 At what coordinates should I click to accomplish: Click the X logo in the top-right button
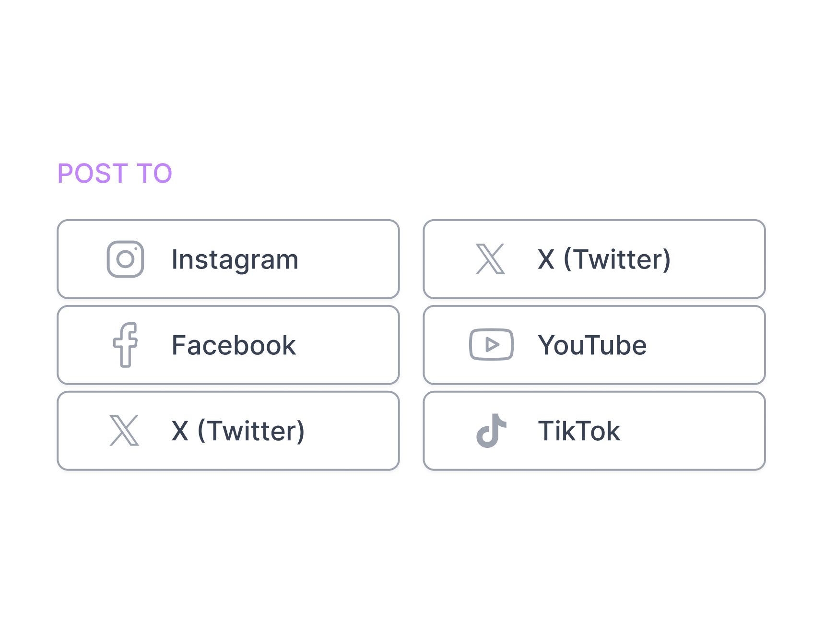(490, 259)
